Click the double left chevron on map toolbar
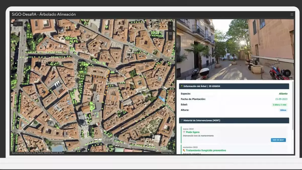Image resolution: width=302 pixels, height=170 pixels. 170,38
